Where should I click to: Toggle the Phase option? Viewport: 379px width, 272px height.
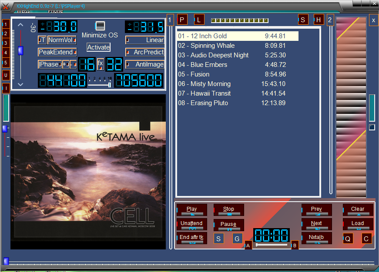50,64
